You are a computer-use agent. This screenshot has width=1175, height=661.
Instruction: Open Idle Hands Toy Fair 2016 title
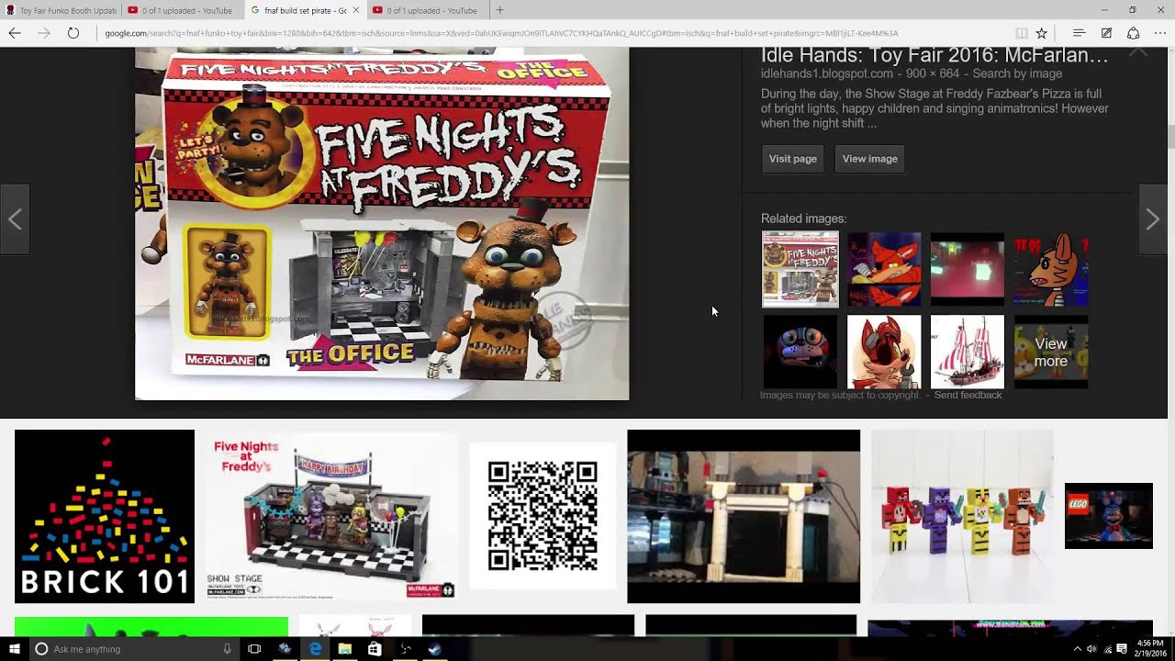934,55
